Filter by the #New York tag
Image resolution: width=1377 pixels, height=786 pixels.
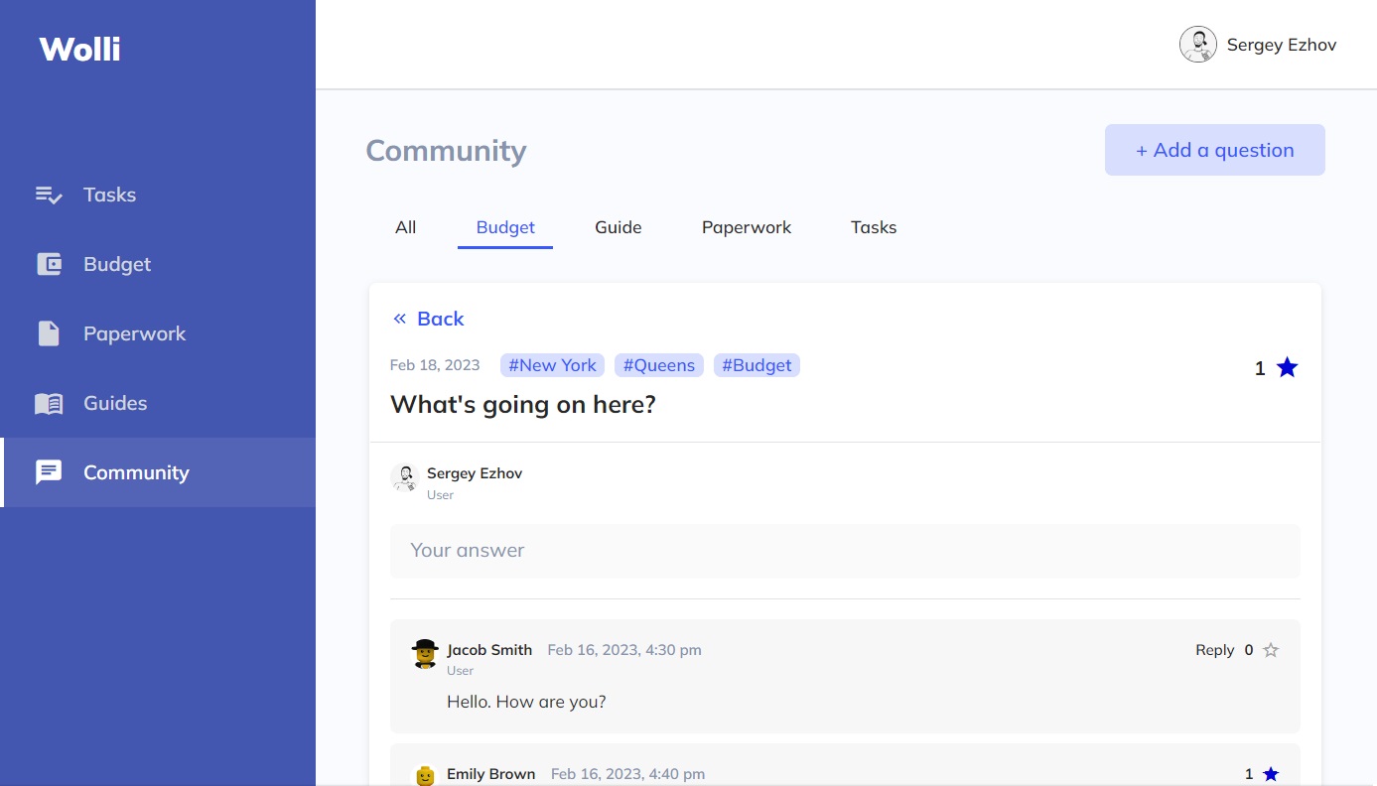click(553, 365)
